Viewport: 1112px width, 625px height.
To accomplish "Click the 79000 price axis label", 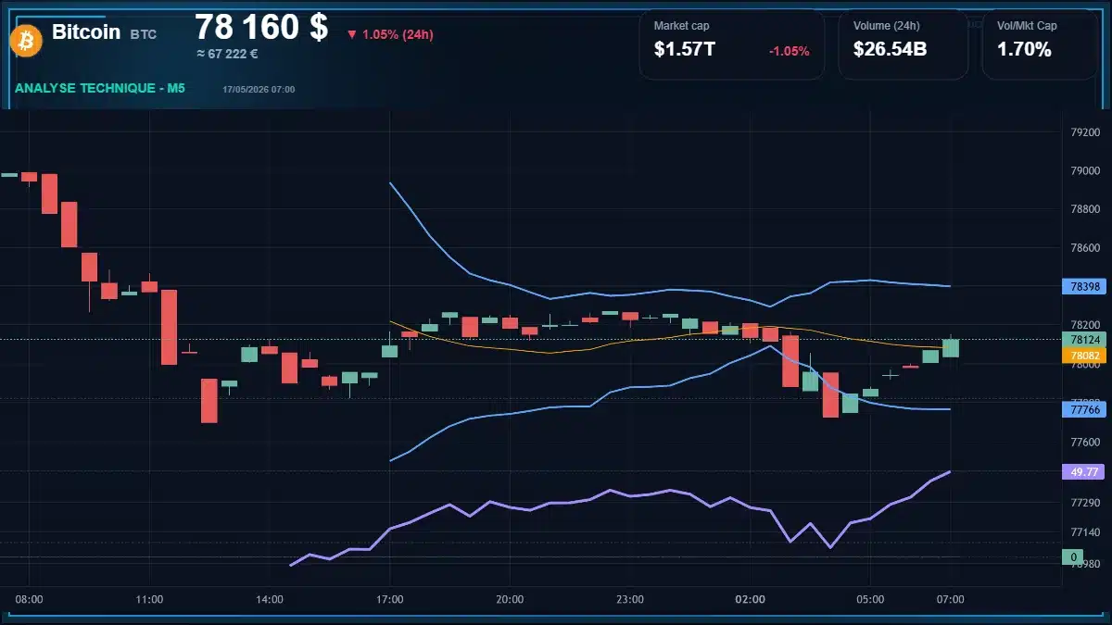I will [x=1084, y=171].
